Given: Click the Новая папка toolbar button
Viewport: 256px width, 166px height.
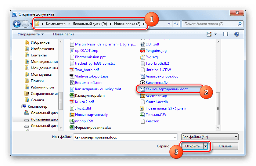Looking at the screenshot, I should click(x=63, y=34).
